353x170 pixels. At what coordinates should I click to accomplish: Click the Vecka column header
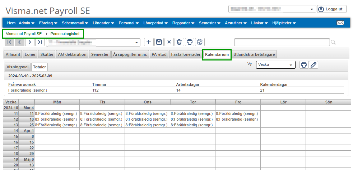pyautogui.click(x=11, y=102)
